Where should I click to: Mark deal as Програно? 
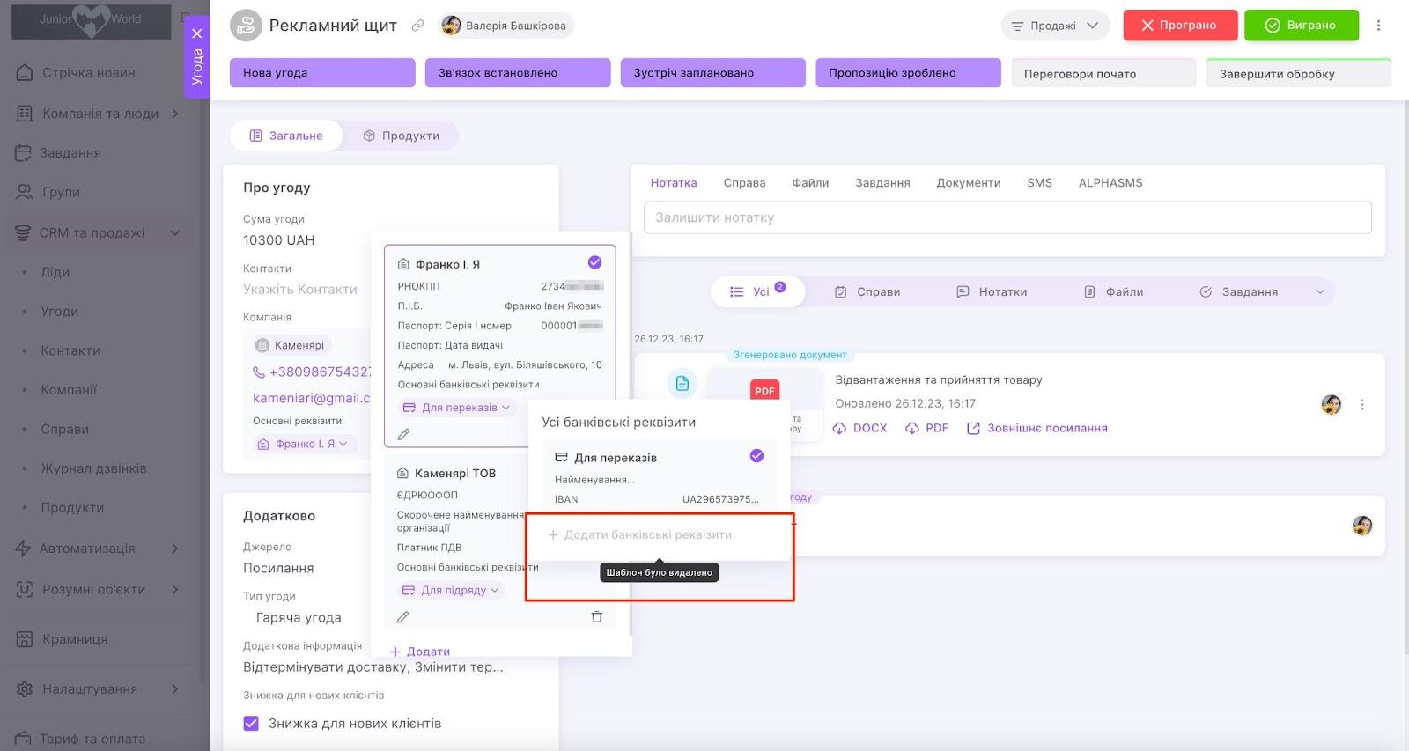point(1180,26)
